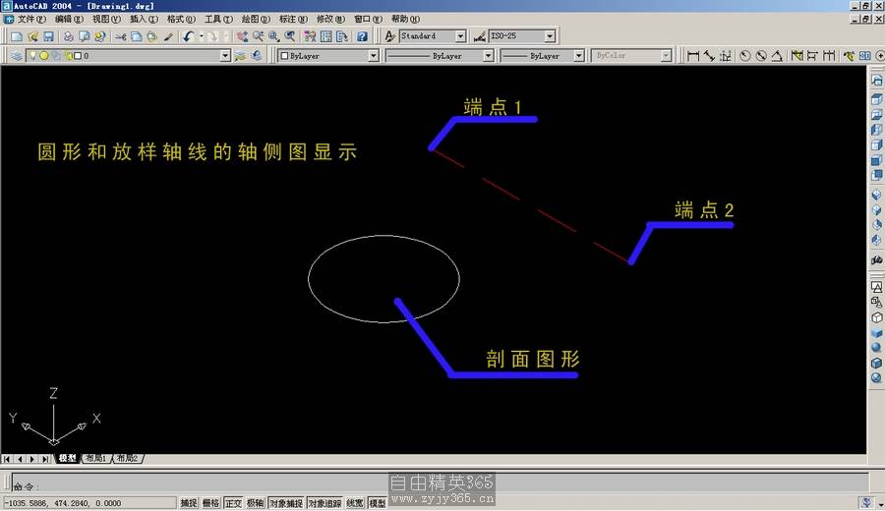
Task: Click the Help question mark icon
Action: point(362,36)
